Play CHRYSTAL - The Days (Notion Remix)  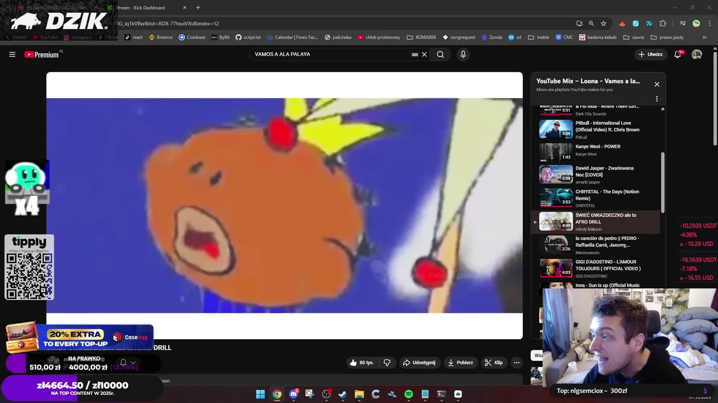pos(596,198)
